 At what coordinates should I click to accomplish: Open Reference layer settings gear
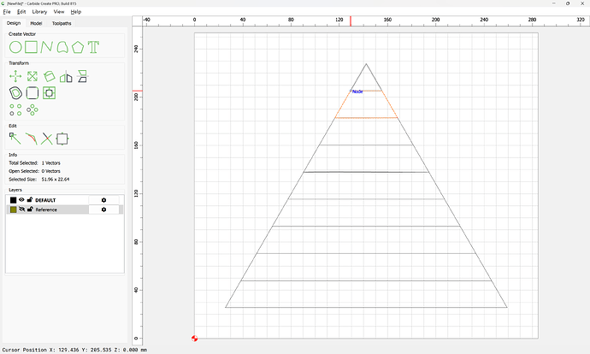(103, 209)
